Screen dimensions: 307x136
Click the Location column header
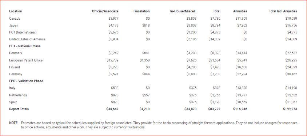[16, 11]
